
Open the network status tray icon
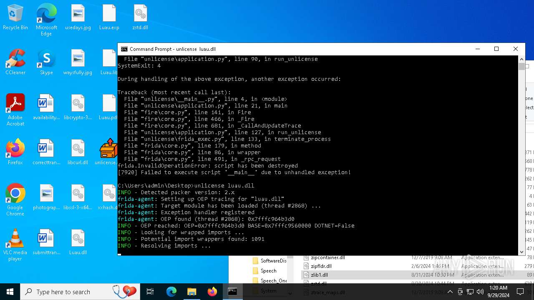(x=470, y=292)
